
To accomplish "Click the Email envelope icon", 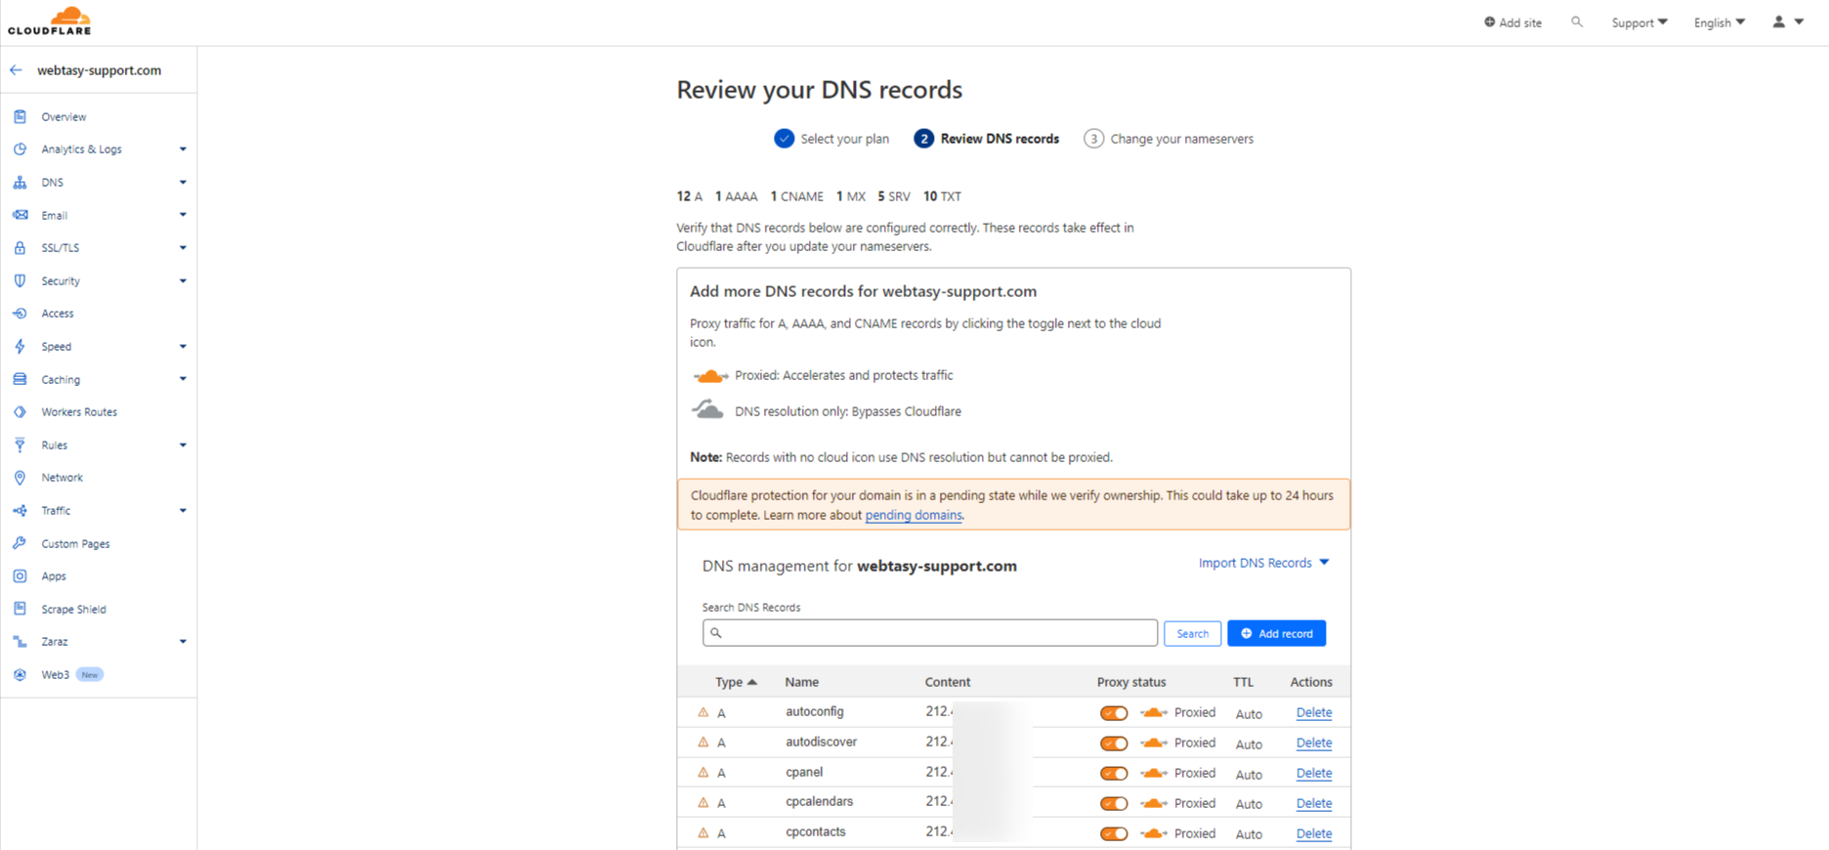I will pyautogui.click(x=20, y=215).
